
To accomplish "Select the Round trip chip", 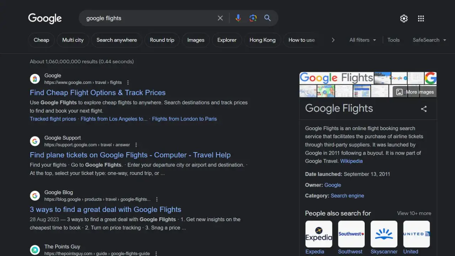I will point(162,40).
